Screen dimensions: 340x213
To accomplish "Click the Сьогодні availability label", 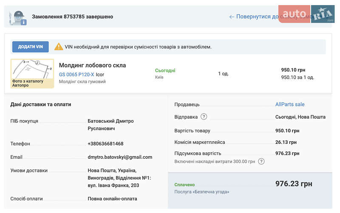I will tap(165, 70).
